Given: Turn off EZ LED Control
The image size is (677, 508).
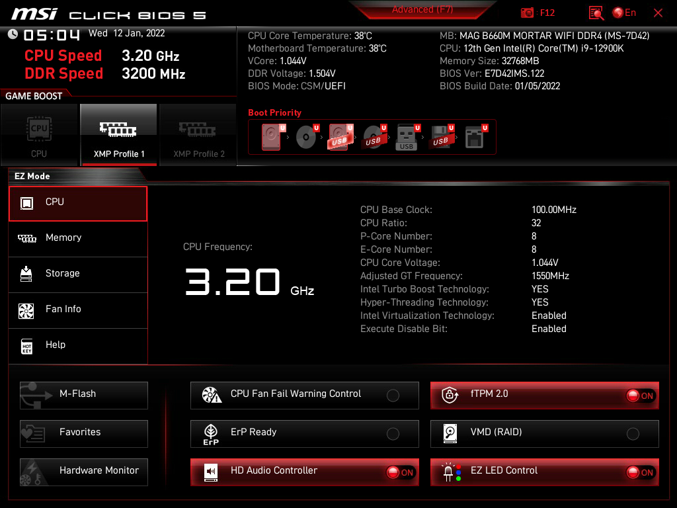Looking at the screenshot, I should (641, 472).
